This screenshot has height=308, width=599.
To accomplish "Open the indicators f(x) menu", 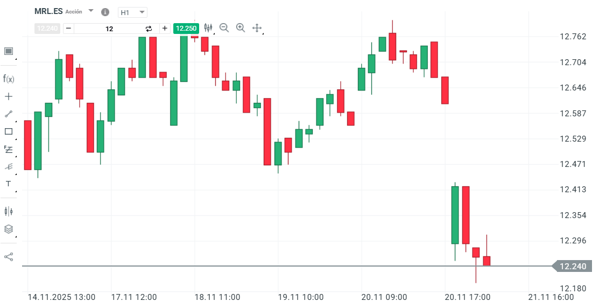I will coord(9,79).
